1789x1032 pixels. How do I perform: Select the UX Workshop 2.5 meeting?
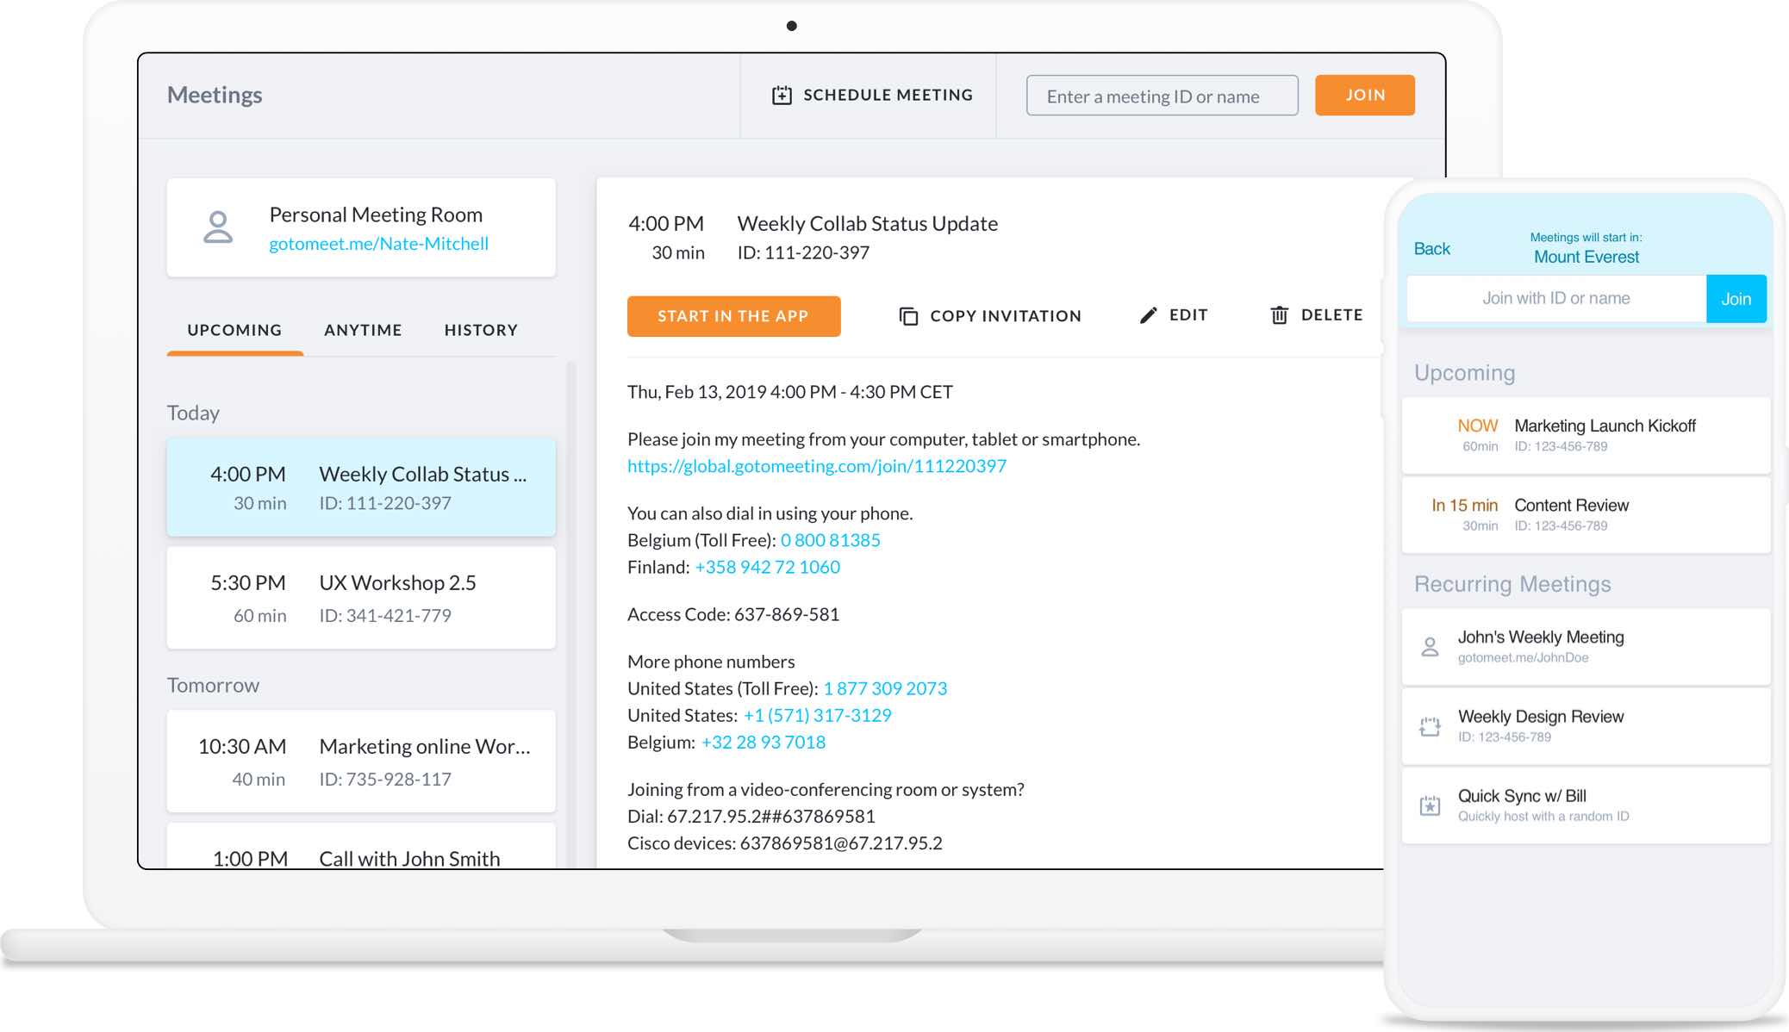click(x=362, y=598)
